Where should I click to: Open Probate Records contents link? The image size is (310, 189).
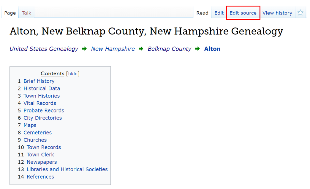pos(44,111)
